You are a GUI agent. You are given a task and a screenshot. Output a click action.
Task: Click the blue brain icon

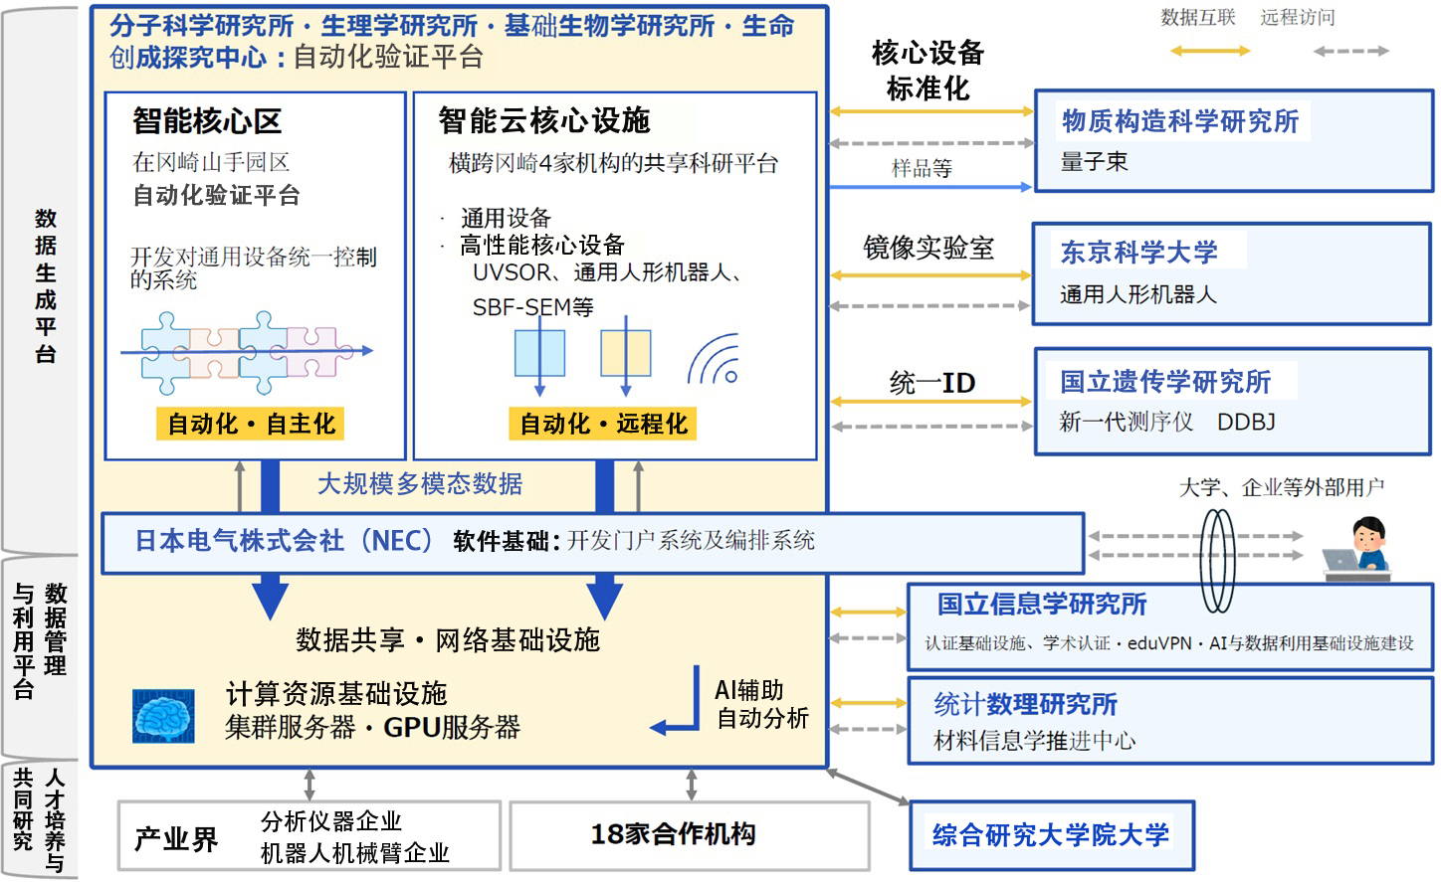tap(163, 716)
